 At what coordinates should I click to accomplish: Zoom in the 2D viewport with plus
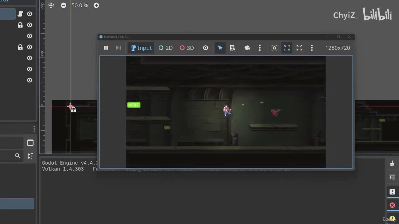tap(96, 5)
